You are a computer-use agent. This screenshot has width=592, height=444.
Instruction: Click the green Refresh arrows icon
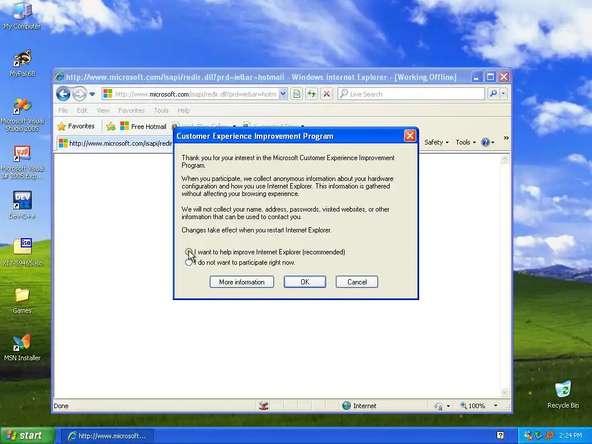[312, 94]
